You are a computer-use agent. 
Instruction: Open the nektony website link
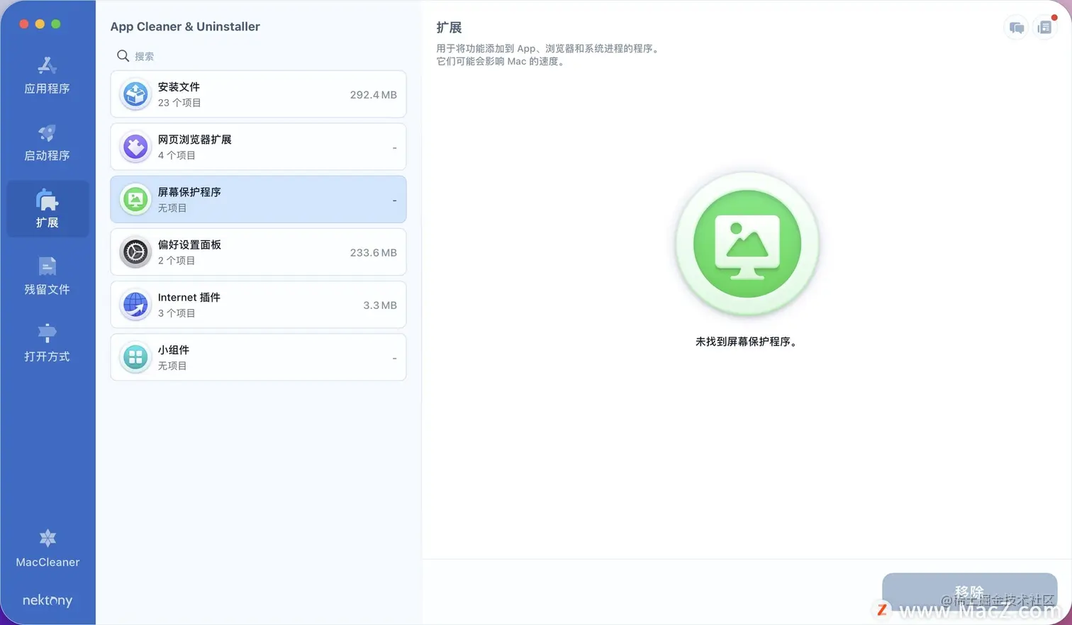point(47,599)
